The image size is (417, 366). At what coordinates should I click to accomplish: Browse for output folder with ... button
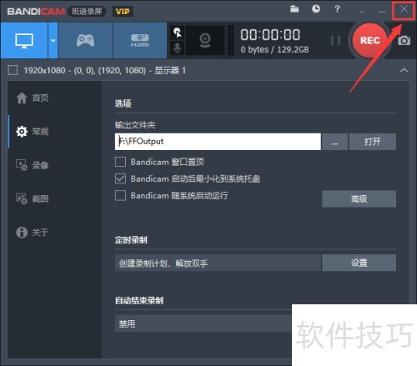[x=334, y=142]
